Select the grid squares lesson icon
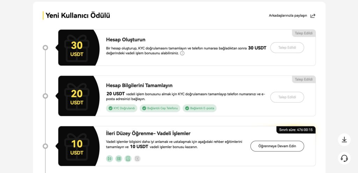The width and height of the screenshot is (358, 173). point(119,159)
